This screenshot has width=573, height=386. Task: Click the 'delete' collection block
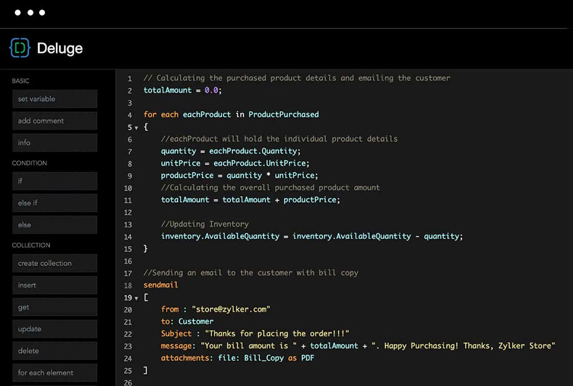pyautogui.click(x=55, y=351)
